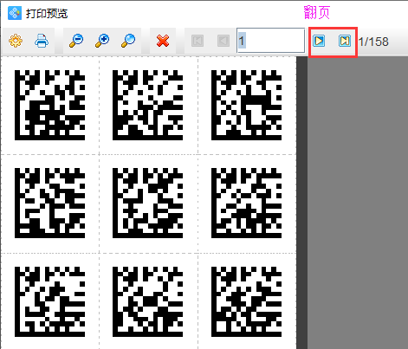Screen dimensions: 408x349
Task: Zoom out with the minus magnifier
Action: (x=76, y=41)
